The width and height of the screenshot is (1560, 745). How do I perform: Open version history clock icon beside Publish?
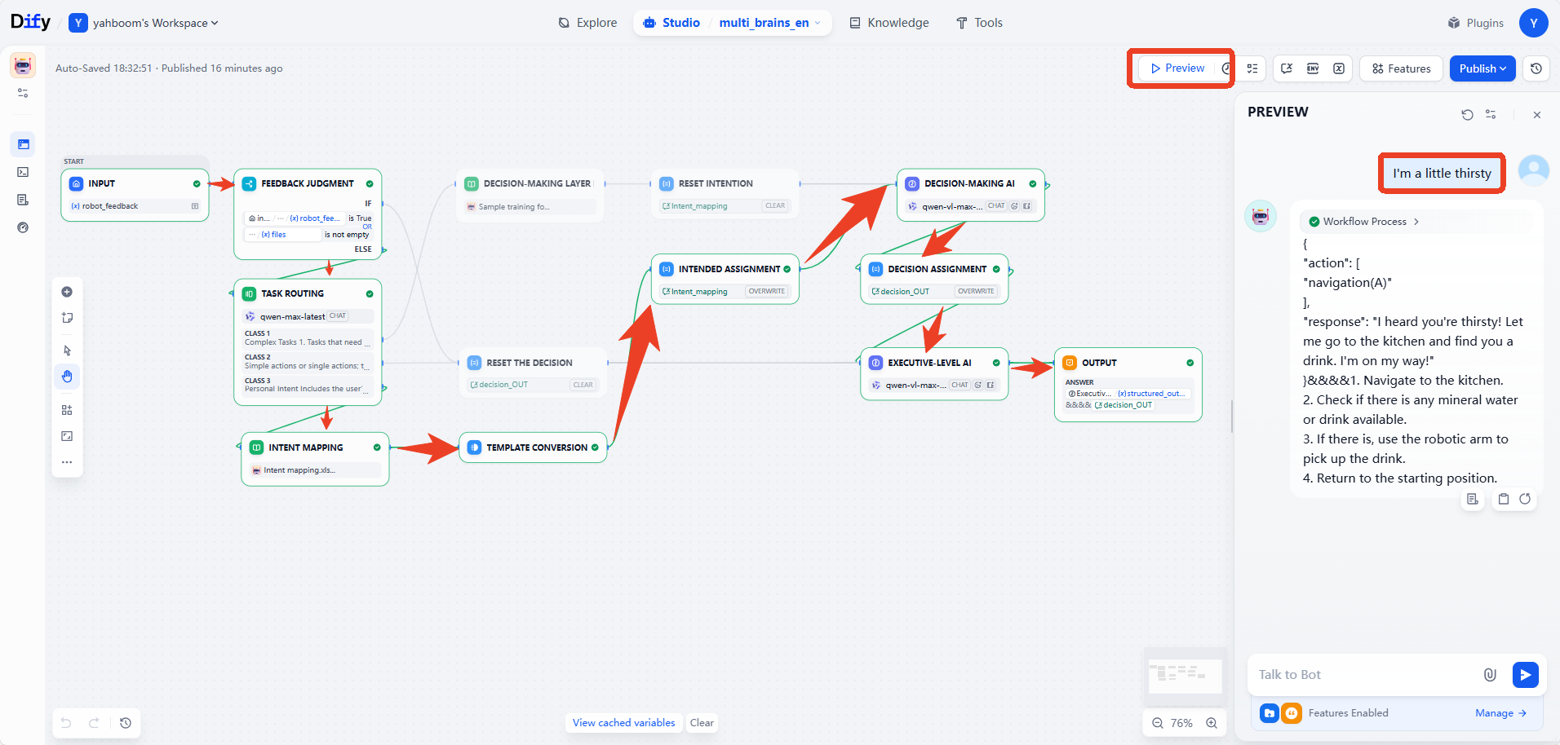[1536, 68]
